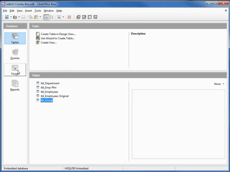Open the Window menu
230x172 pixels.
coord(49,11)
